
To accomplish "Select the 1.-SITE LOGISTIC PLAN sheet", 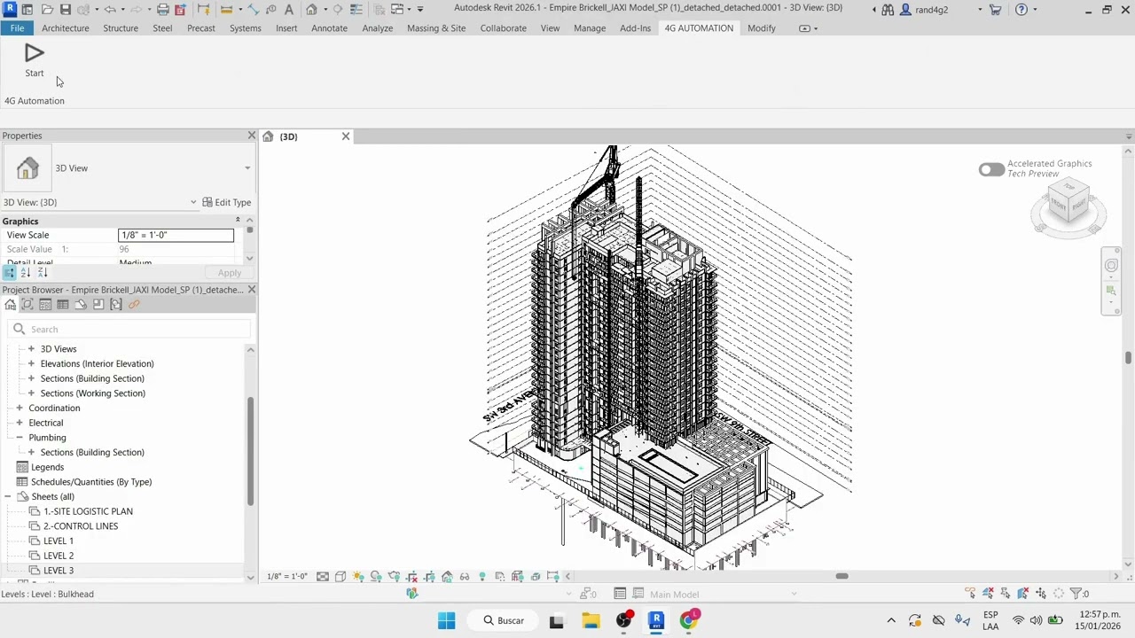I will (x=88, y=511).
